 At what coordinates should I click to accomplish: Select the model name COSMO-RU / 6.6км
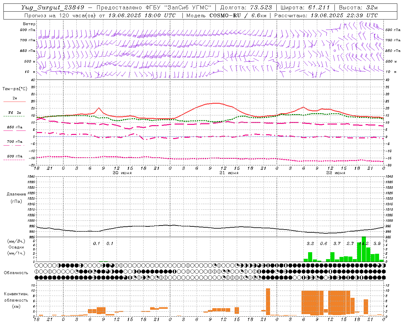coord(238,15)
